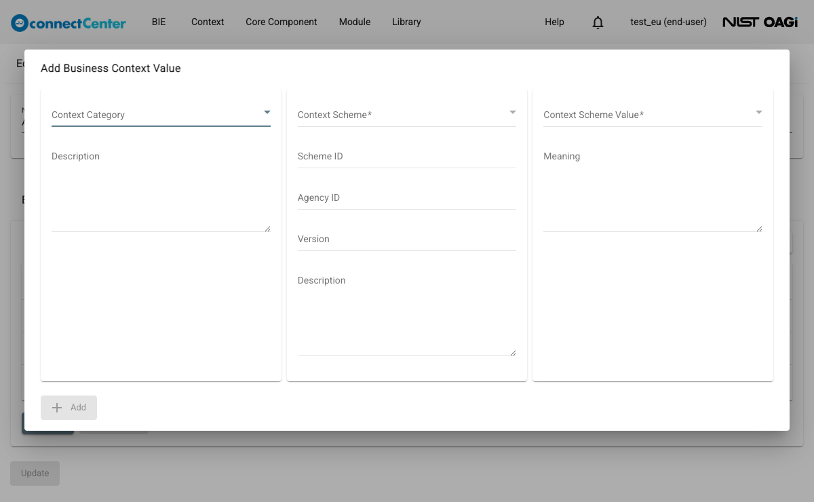Click the Meaning textarea
Image resolution: width=814 pixels, height=502 pixels.
pos(653,191)
